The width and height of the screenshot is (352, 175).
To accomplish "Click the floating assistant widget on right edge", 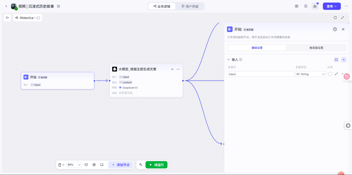I will (348, 126).
